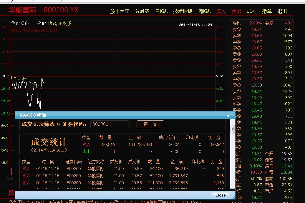The height and width of the screenshot is (203, 305).
Task: Click the 股本 value 140.55
Action: pos(286,179)
